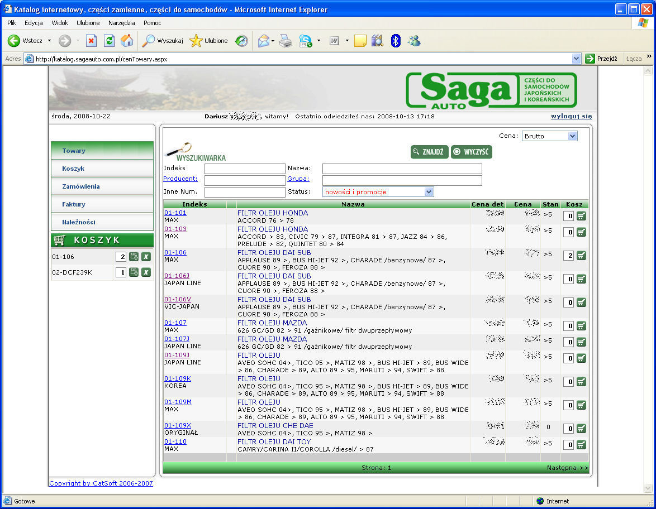Open the Wyszukaj search toolbar button
656x509 pixels.
tap(163, 41)
